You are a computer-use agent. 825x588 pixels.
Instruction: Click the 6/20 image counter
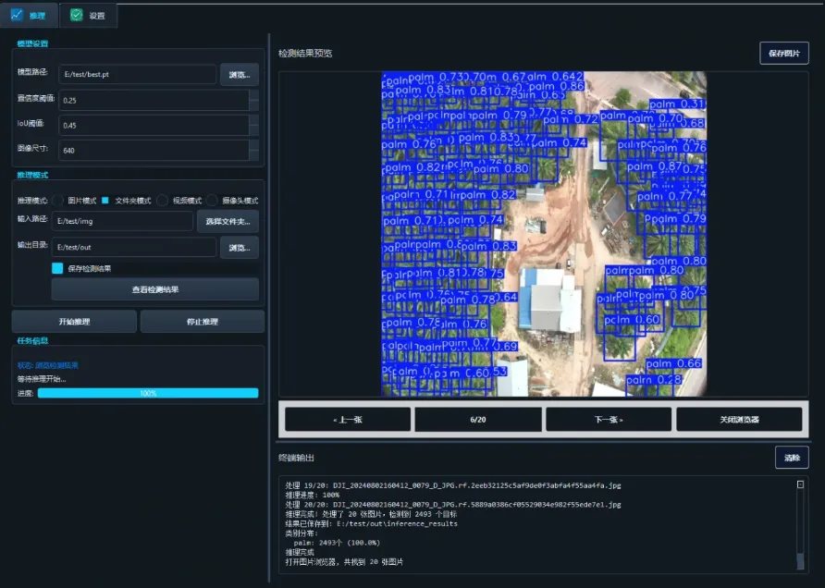coord(478,420)
